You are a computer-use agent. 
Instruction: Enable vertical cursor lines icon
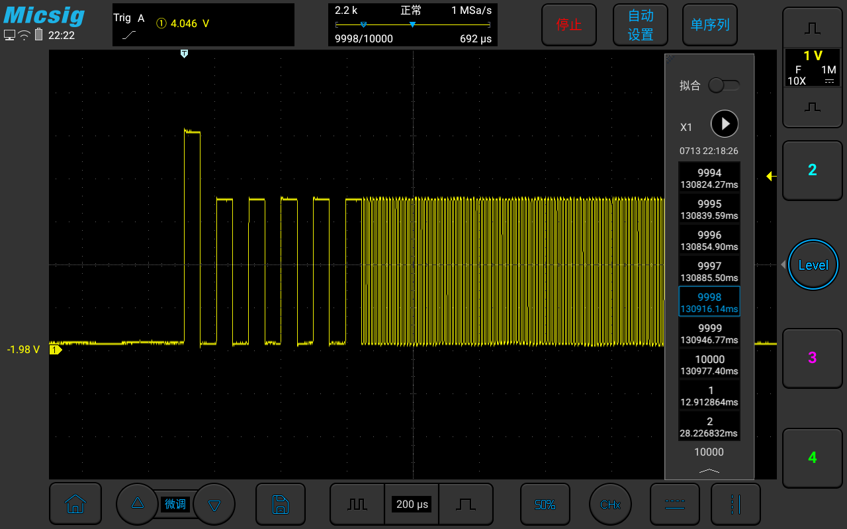[735, 504]
